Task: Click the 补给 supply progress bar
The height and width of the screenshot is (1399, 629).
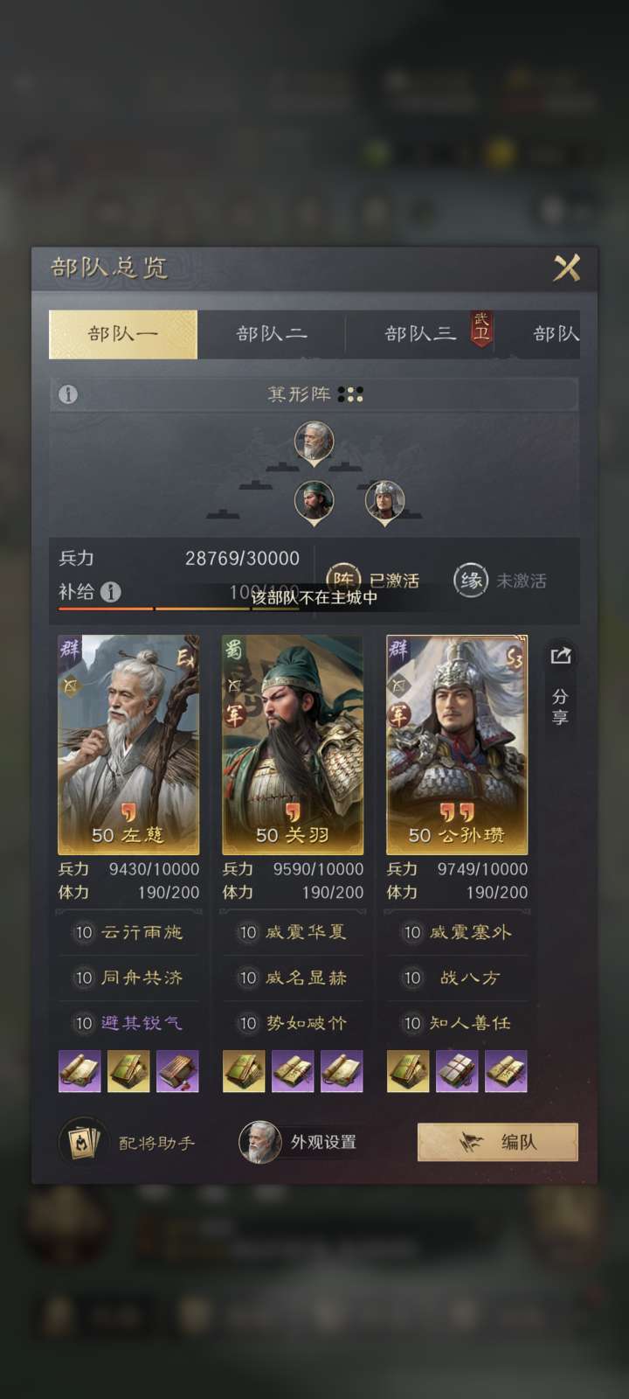Action: 175,609
